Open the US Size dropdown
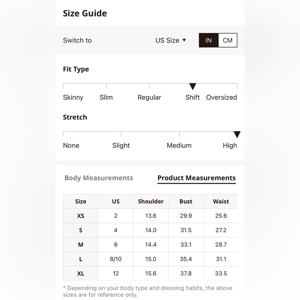Screen dimensions: 300x300 (170, 40)
